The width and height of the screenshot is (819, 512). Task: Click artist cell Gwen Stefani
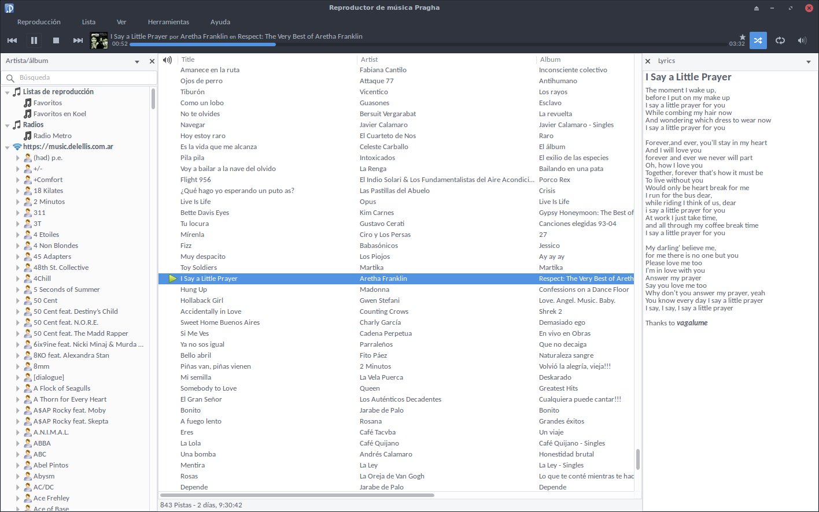pos(379,300)
